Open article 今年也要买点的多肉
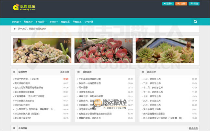The height and width of the screenshot is (131, 210). click(x=24, y=101)
